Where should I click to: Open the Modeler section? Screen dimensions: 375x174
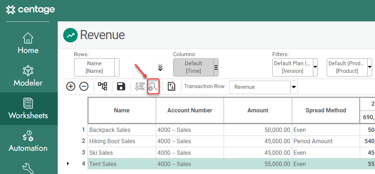coord(28,76)
